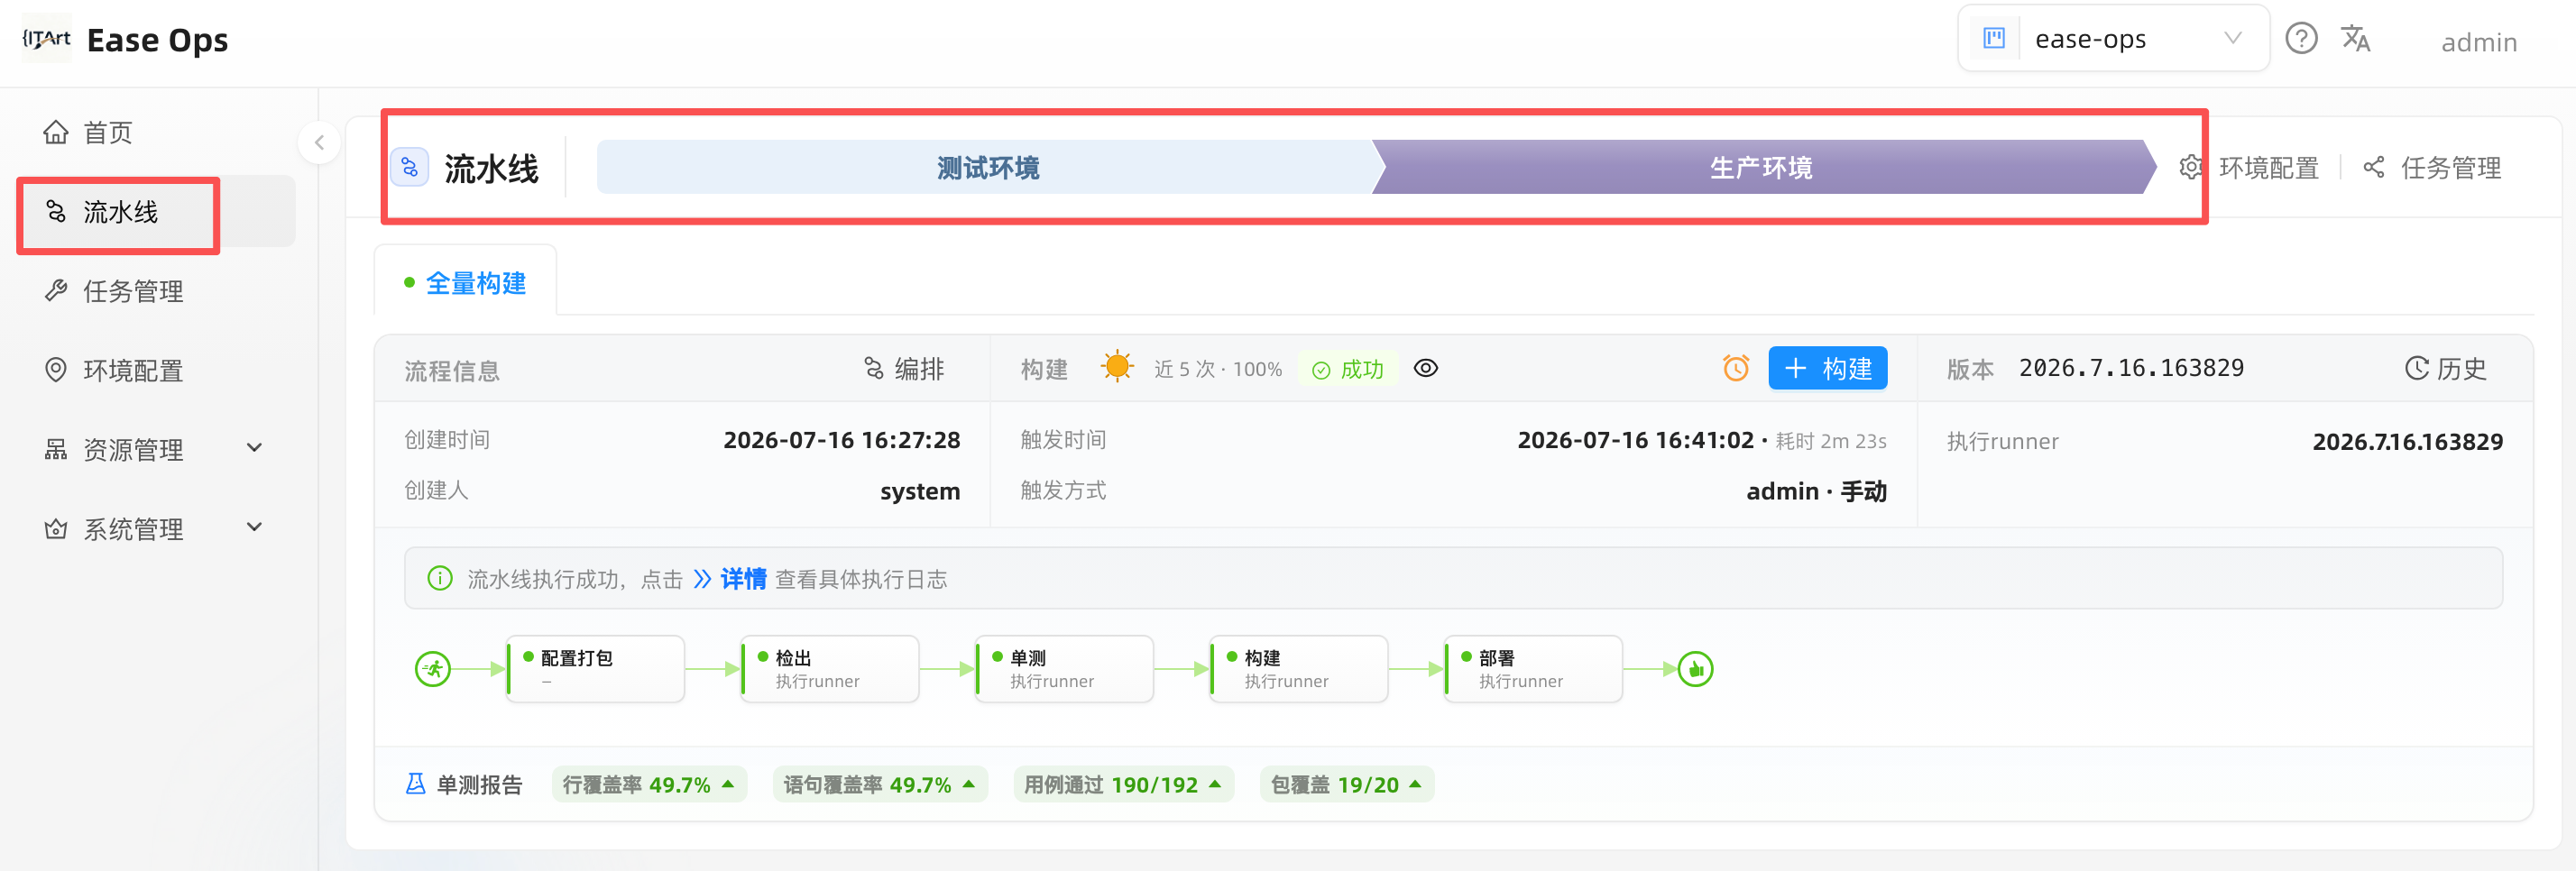Switch to the 全量构建 tab

point(465,283)
